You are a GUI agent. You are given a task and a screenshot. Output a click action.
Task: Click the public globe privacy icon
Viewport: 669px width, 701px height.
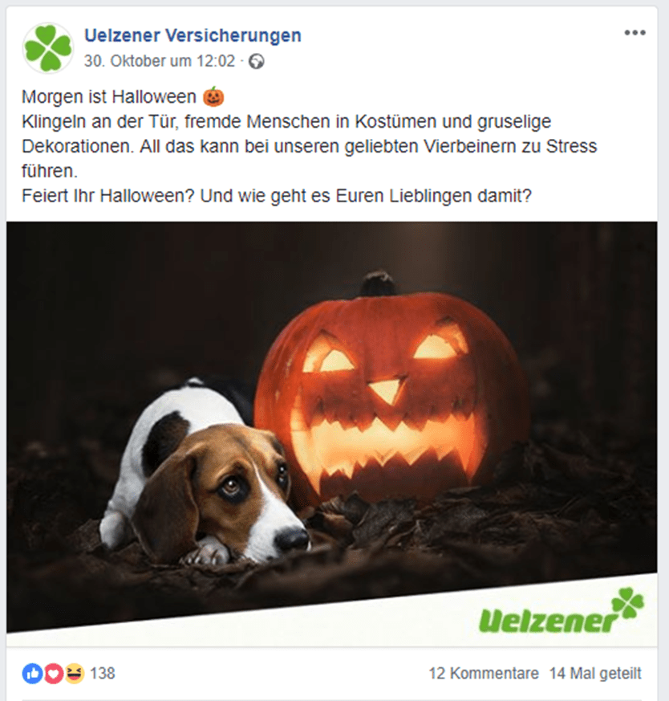(257, 61)
